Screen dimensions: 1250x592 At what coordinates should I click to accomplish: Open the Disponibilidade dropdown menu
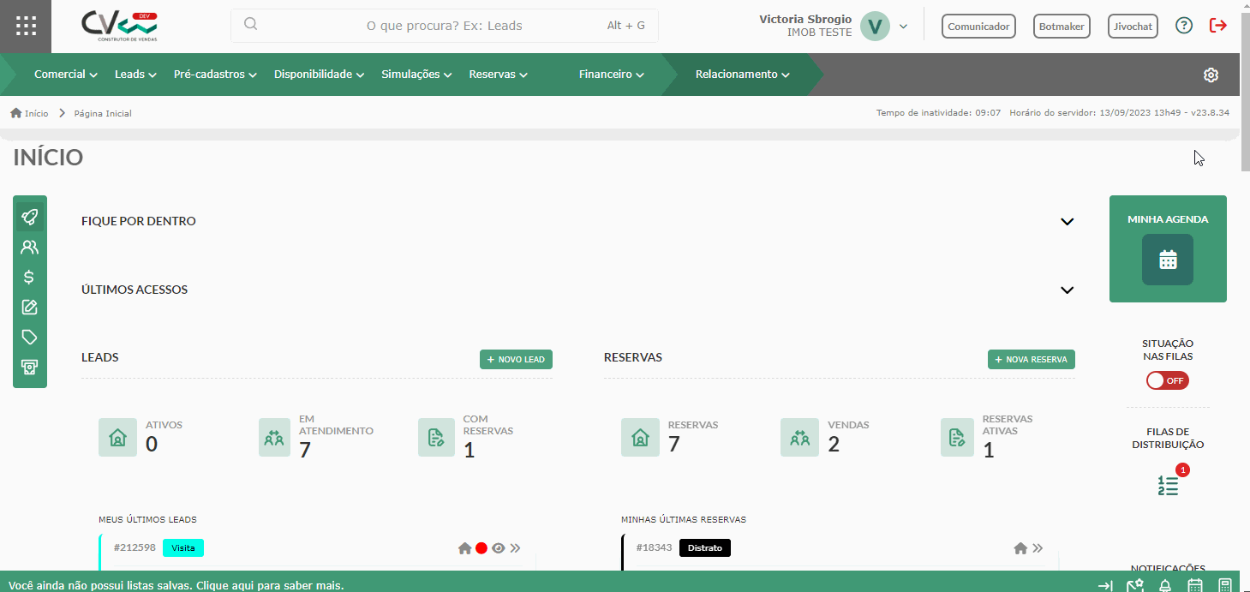pos(320,75)
